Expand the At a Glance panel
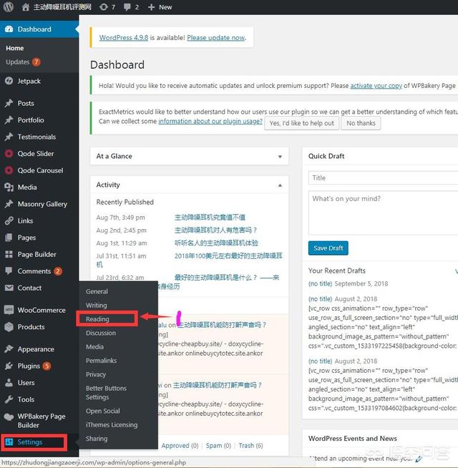This screenshot has width=458, height=468. pyautogui.click(x=280, y=157)
